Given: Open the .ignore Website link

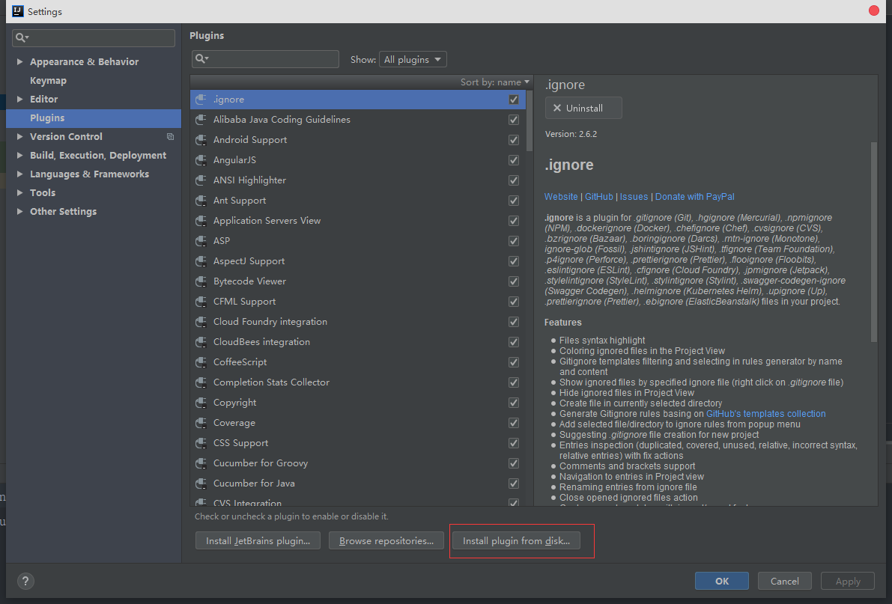Looking at the screenshot, I should pos(561,197).
